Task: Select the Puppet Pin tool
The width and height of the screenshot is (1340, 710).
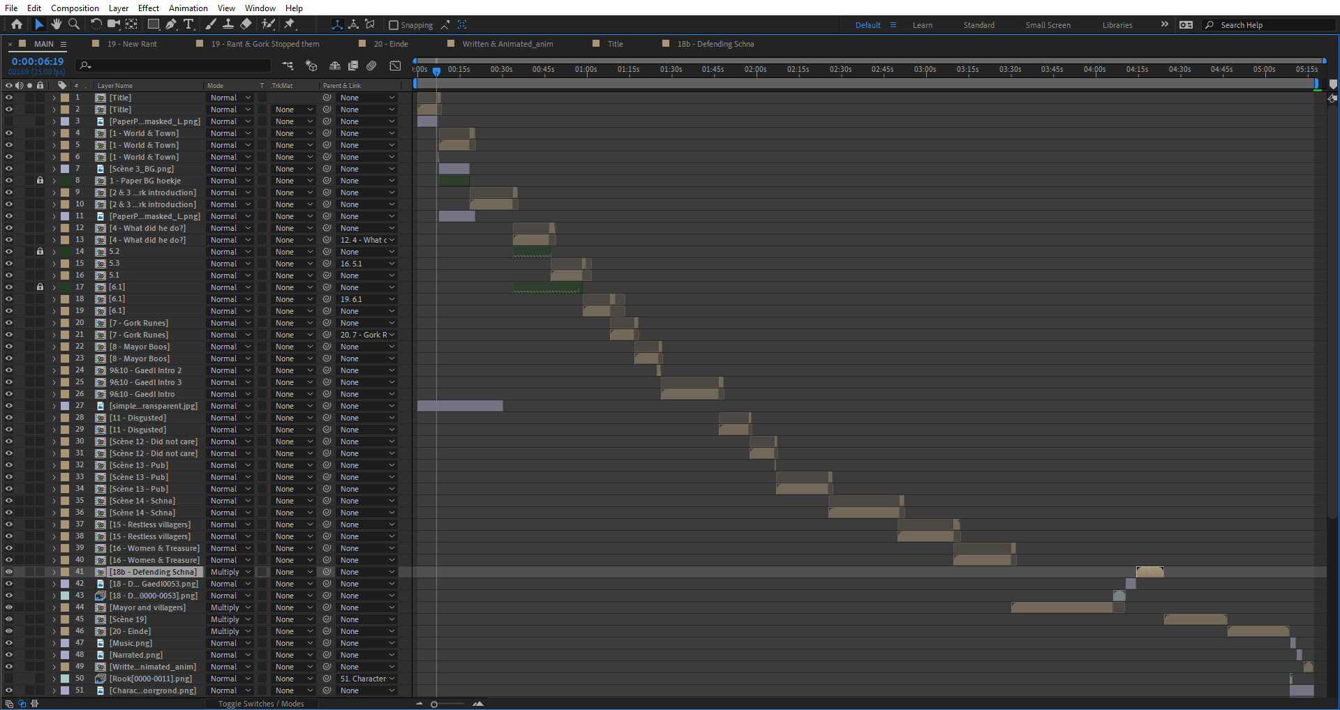Action: pyautogui.click(x=290, y=24)
